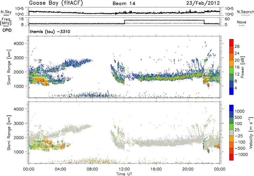Click the 'Beam 14' label
254x176 pixels.
[124, 3]
